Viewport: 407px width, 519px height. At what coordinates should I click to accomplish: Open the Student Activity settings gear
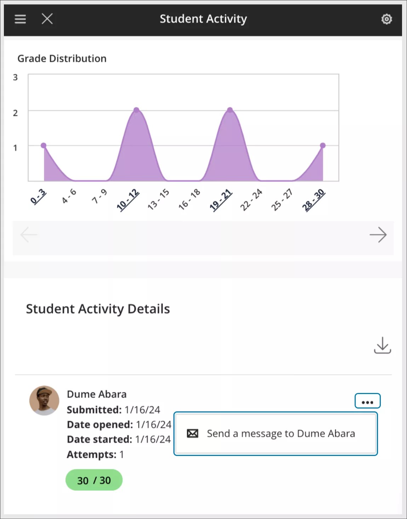[386, 19]
